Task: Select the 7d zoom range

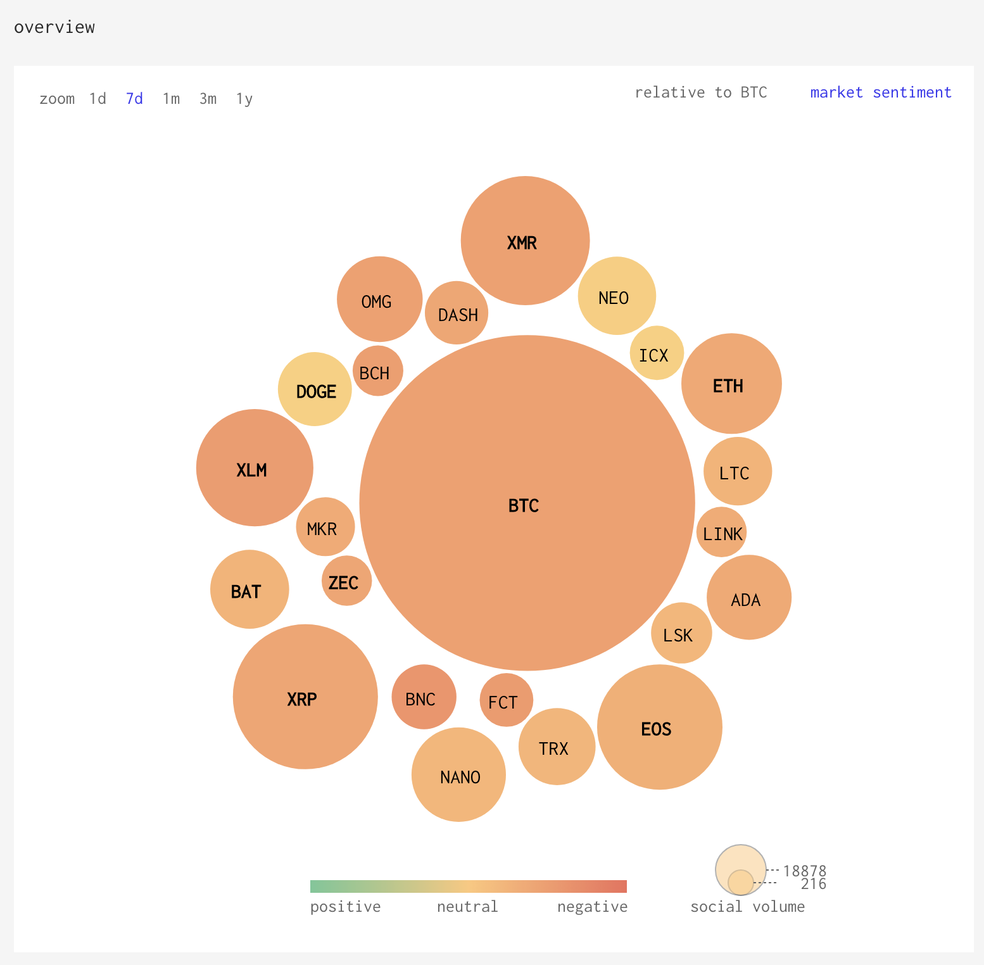Action: (134, 99)
